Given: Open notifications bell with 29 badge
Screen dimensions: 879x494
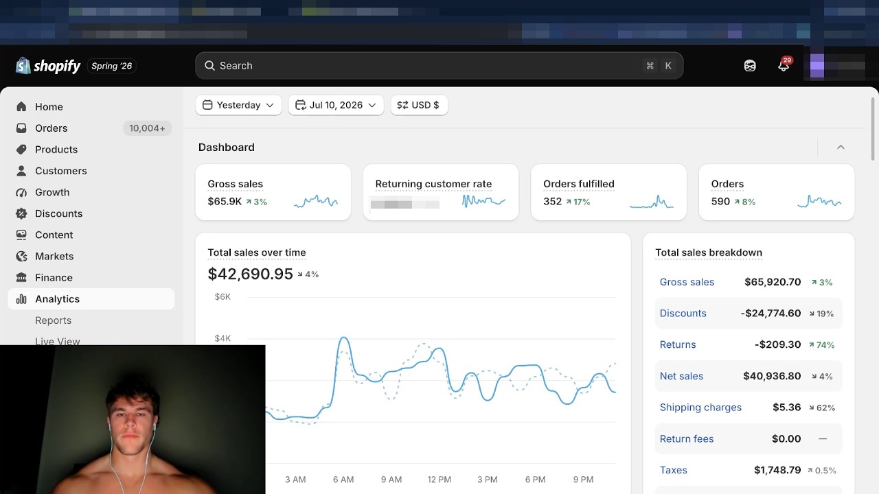Looking at the screenshot, I should pyautogui.click(x=784, y=65).
